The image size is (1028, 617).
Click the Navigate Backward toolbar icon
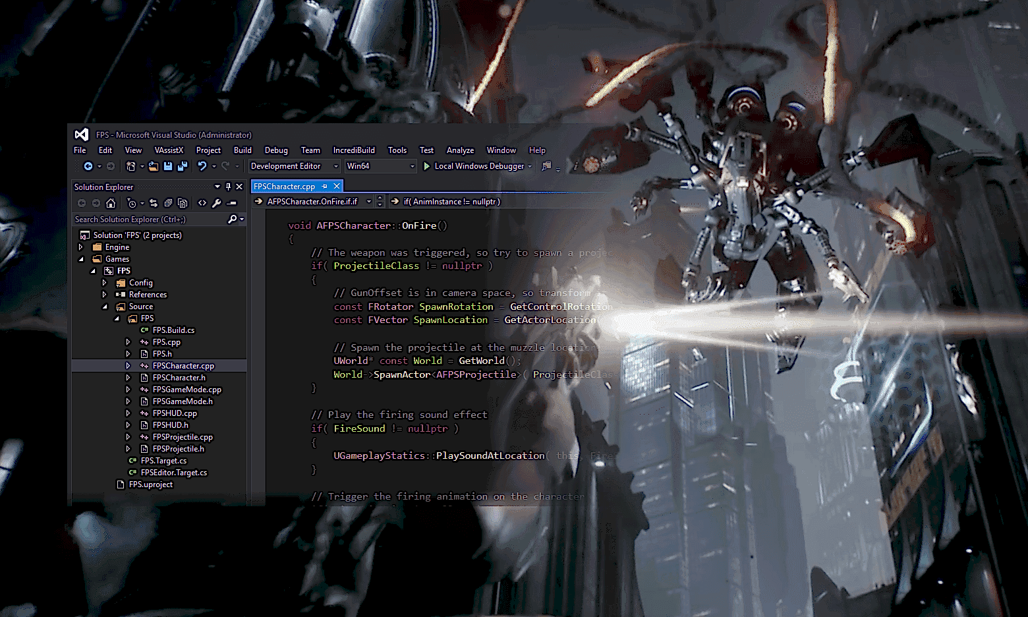coord(88,166)
